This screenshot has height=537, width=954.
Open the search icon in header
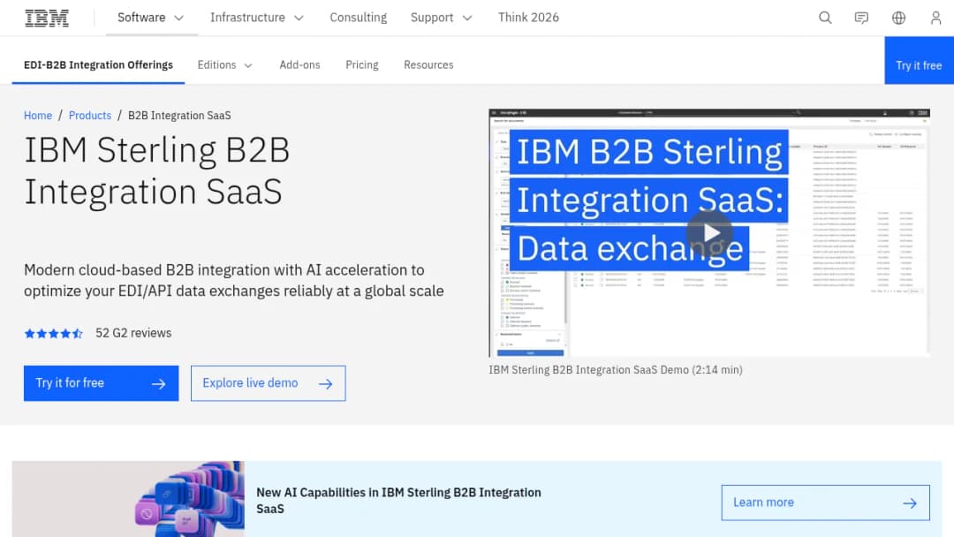[x=825, y=18]
